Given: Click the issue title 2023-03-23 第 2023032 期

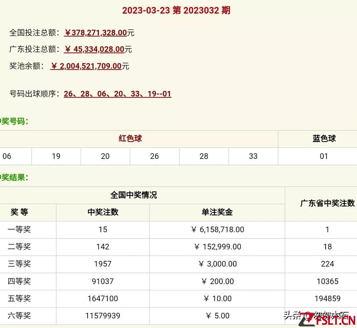Looking at the screenshot, I should tap(176, 10).
